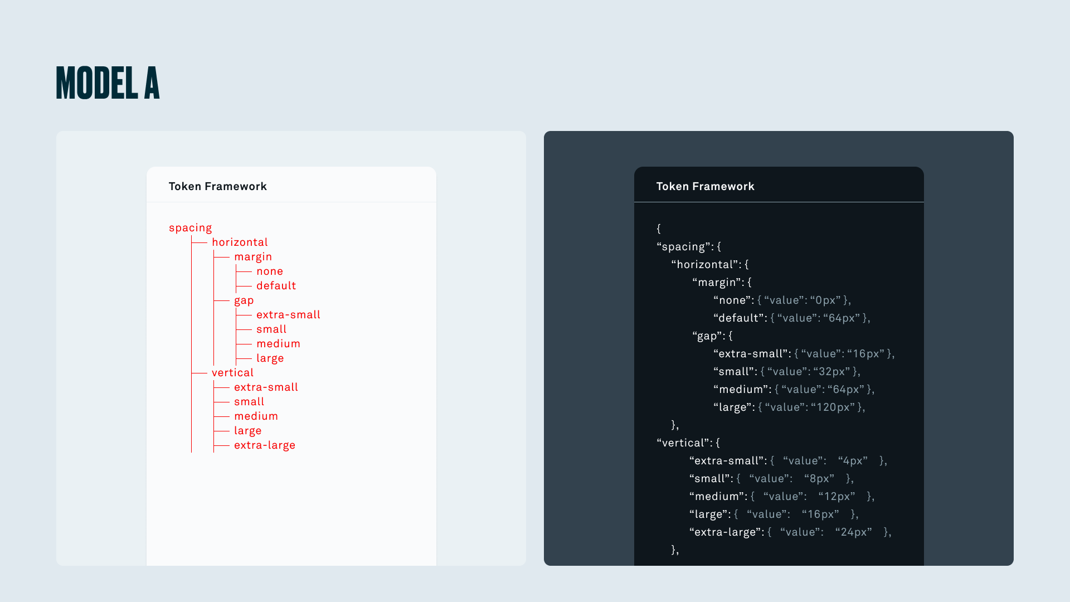Select the vertical tree node
Viewport: 1070px width, 602px height.
click(x=233, y=373)
